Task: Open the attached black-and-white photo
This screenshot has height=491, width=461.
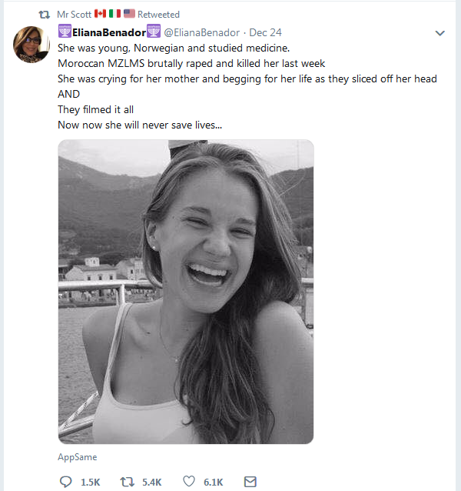Action: [185, 291]
